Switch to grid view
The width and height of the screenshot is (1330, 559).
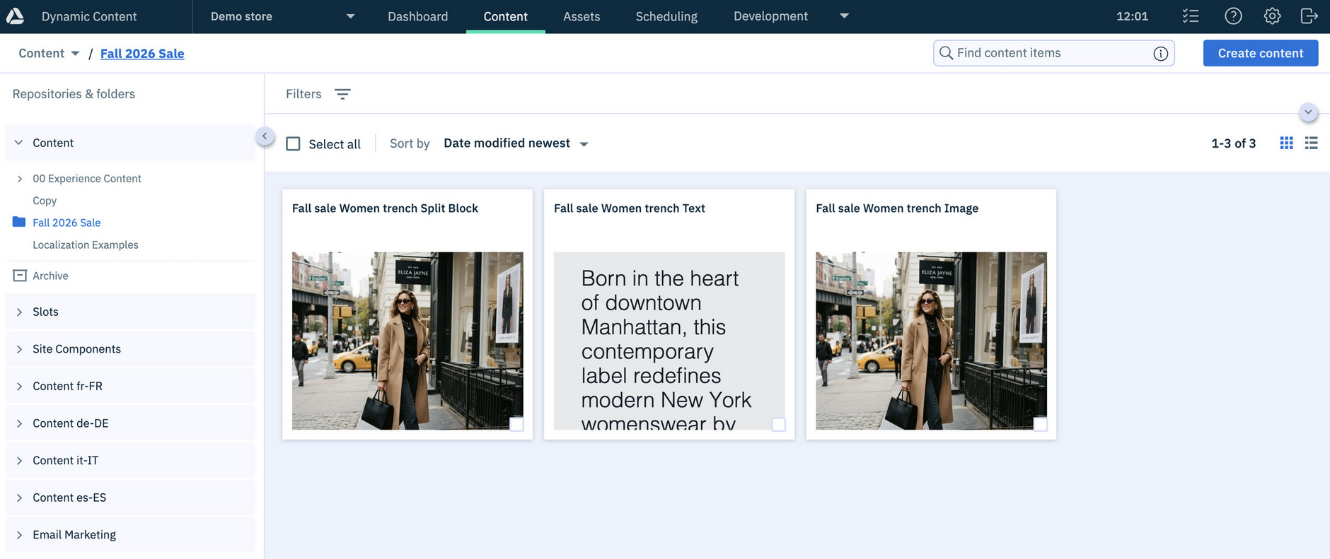pos(1286,143)
